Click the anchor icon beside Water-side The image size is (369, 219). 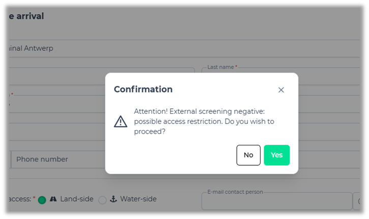pos(113,199)
